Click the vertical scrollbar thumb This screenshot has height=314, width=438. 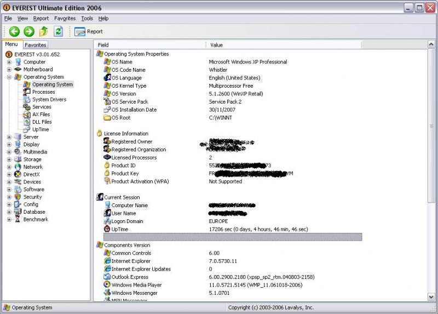tap(431, 126)
